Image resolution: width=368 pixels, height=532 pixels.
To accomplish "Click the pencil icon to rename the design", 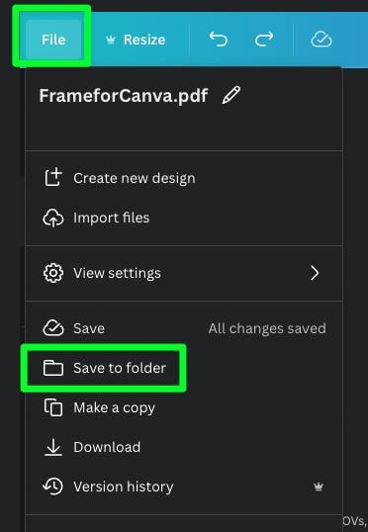I will pyautogui.click(x=231, y=95).
